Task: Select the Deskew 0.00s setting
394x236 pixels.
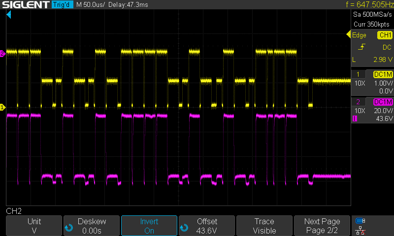Action: coord(92,226)
